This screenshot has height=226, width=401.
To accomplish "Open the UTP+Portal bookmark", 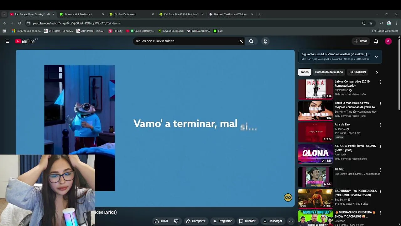I will click(90, 31).
